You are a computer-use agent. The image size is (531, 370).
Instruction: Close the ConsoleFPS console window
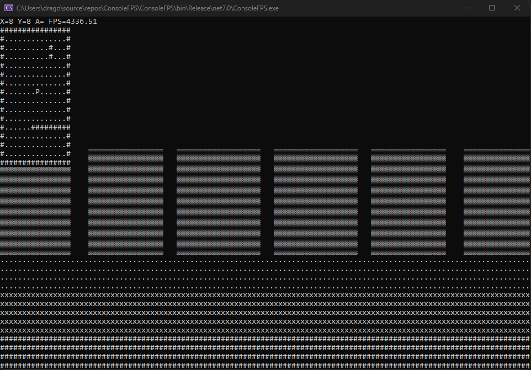click(517, 8)
